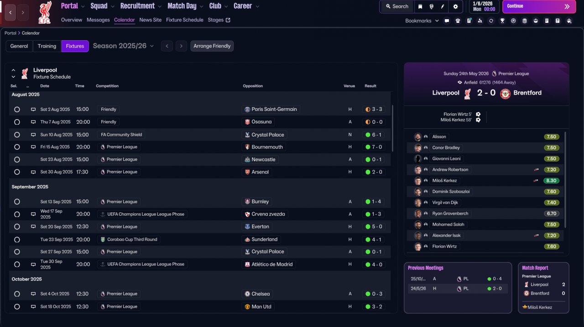Select the radio button for Arsenal fixture
Screen dimensions: 584x327
(x=17, y=172)
